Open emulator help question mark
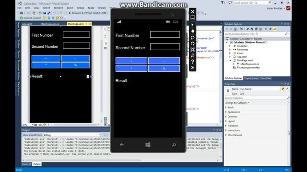 click(x=193, y=62)
